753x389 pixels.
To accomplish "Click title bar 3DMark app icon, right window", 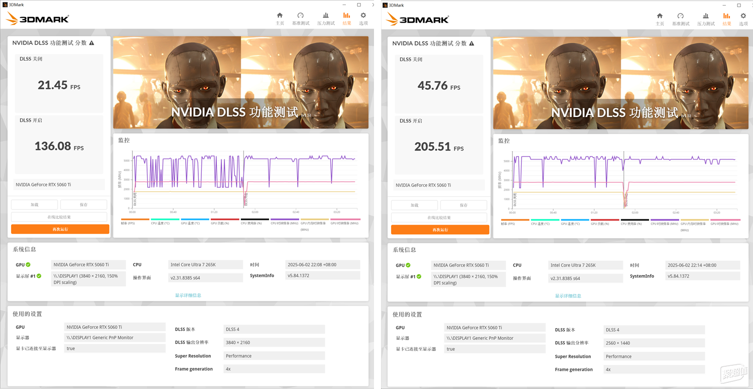I will 385,5.
